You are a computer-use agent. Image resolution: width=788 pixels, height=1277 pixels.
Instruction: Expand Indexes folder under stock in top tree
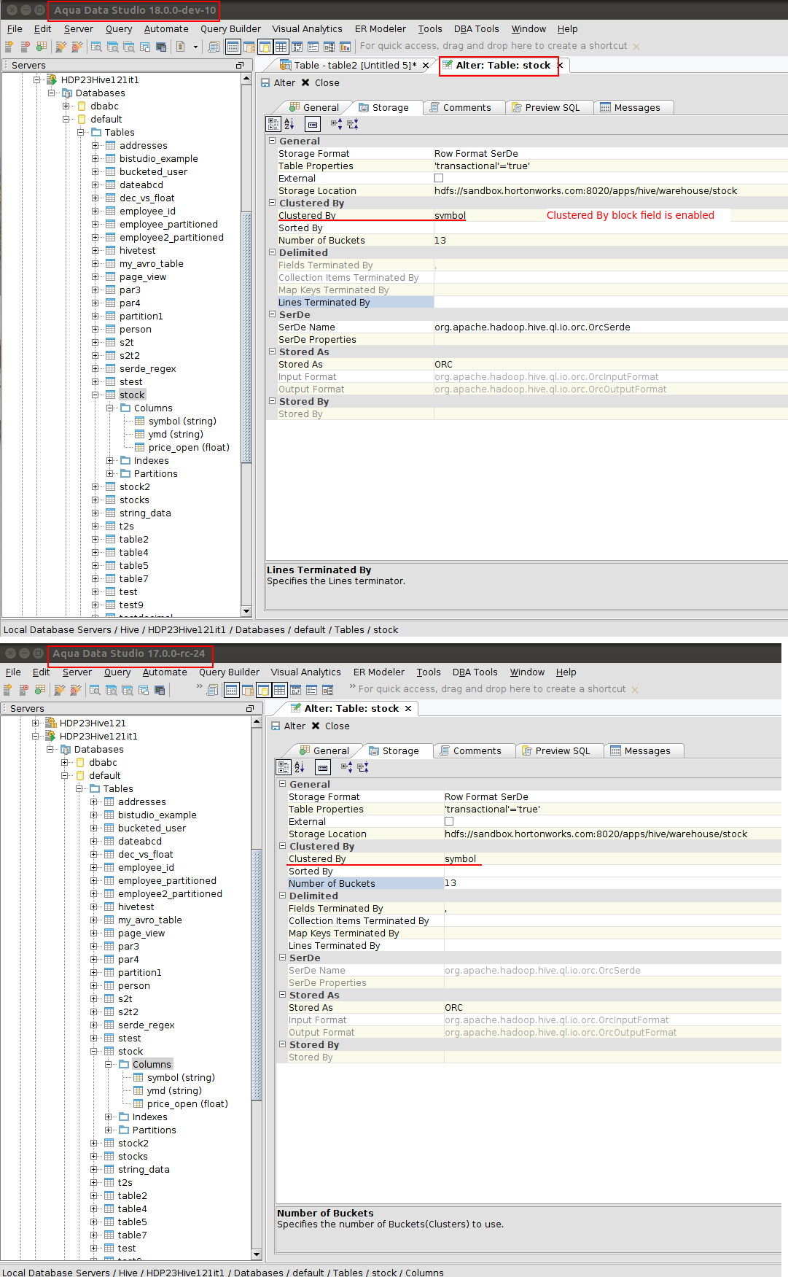click(110, 460)
